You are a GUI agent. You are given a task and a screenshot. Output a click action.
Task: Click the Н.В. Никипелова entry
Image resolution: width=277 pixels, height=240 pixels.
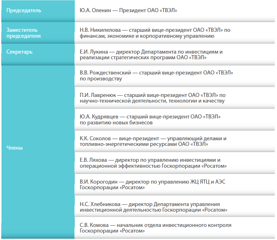pyautogui.click(x=174, y=33)
